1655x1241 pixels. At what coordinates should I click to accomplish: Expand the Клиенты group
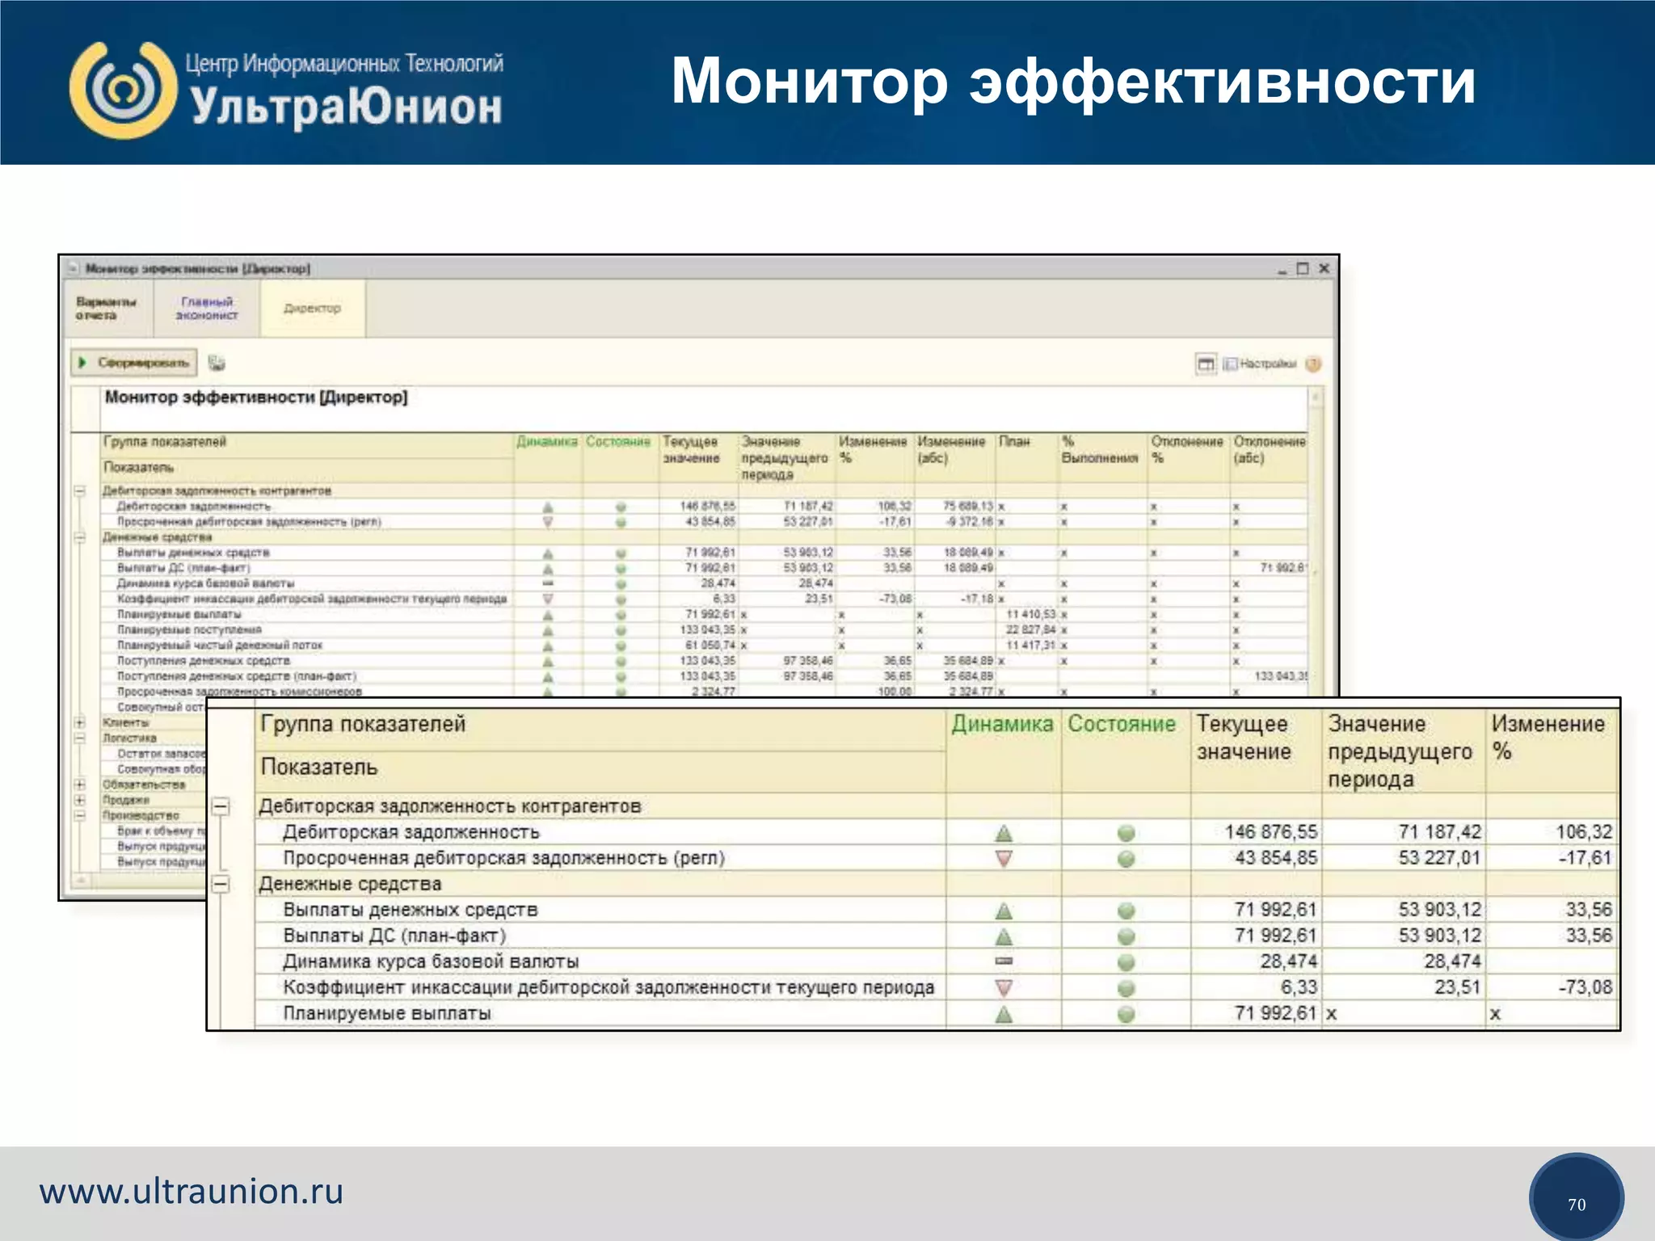pos(79,722)
